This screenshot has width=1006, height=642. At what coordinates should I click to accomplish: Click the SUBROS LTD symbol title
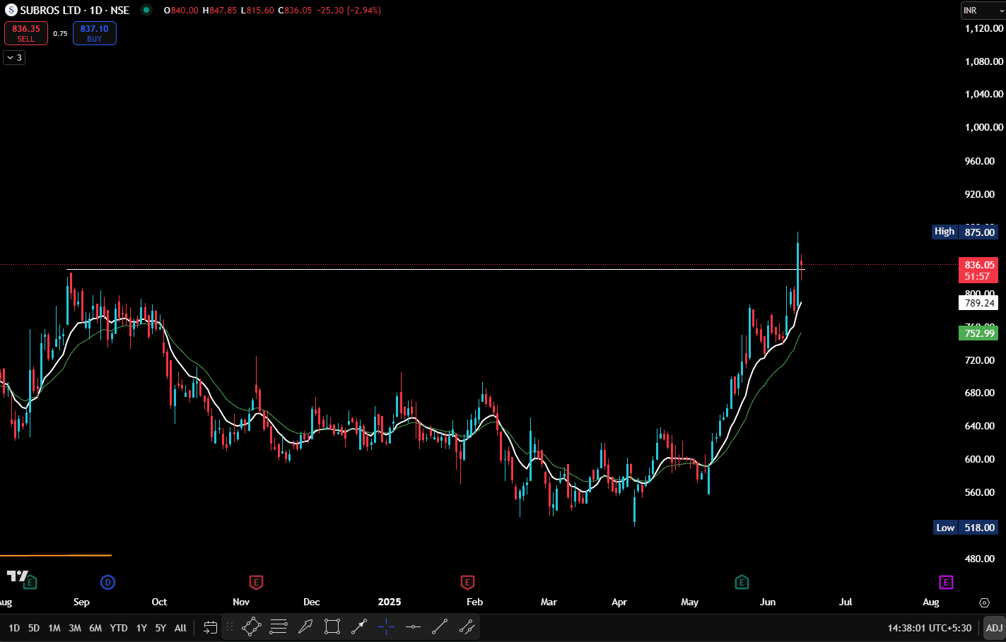(75, 11)
